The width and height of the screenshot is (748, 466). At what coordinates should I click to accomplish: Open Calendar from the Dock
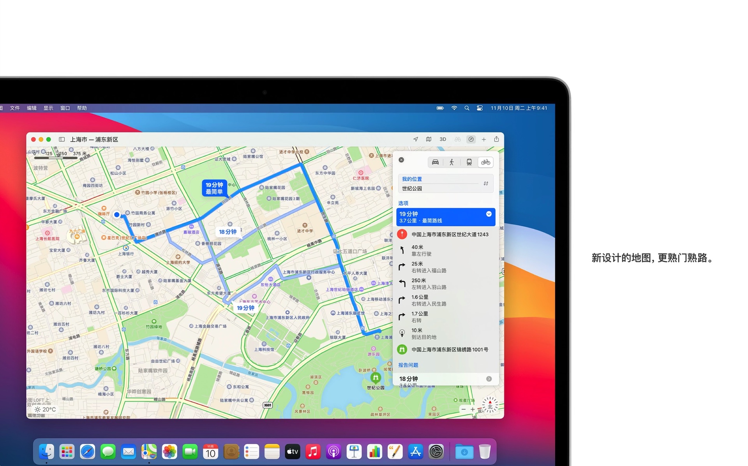210,452
